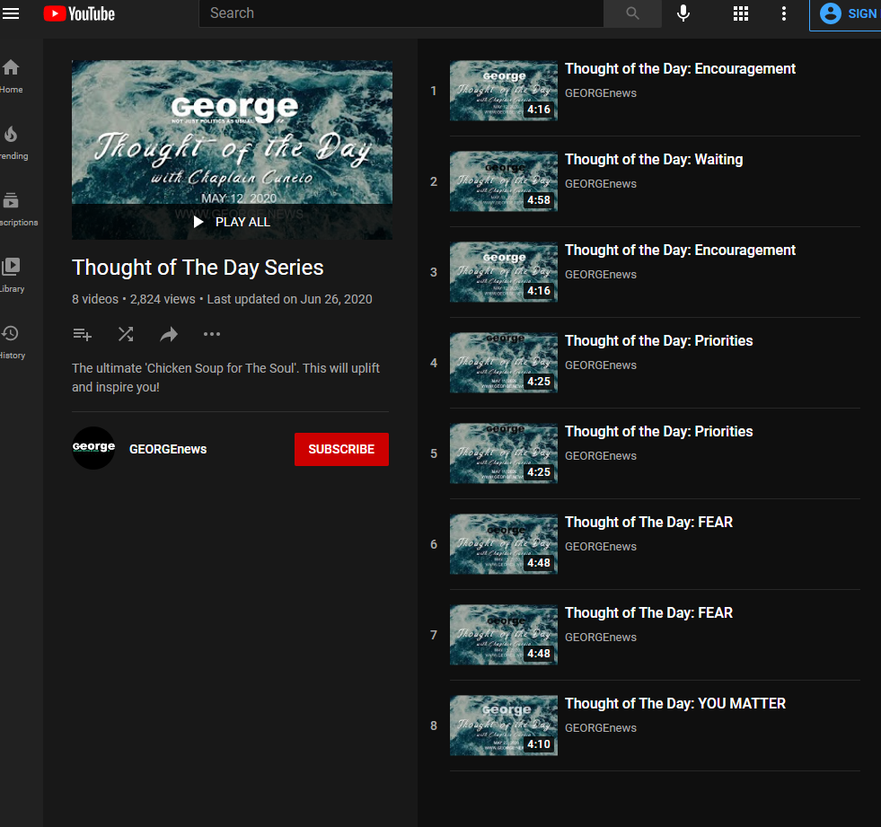Screen dimensions: 881x827
Task: Open GEORGEnews channel name beside the Subscribe button
Action: pos(168,449)
